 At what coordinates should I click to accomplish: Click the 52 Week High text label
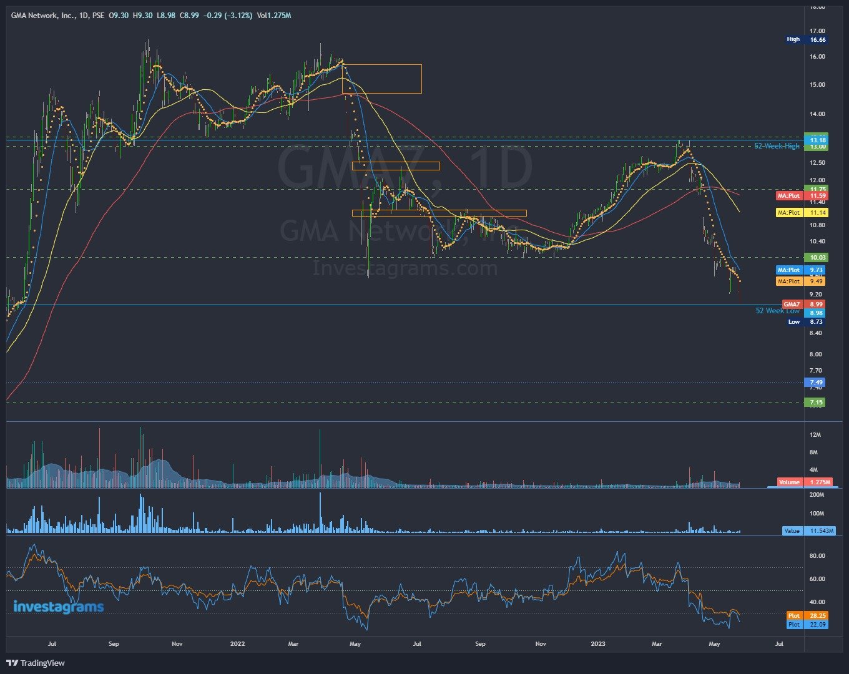[x=777, y=146]
